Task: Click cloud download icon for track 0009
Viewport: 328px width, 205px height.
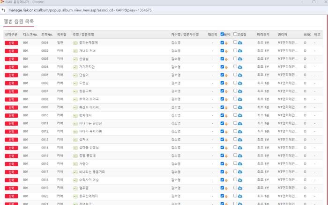Action: pos(240,107)
